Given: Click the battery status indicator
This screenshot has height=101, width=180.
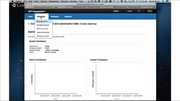Looking at the screenshot, I should pyautogui.click(x=131, y=1).
